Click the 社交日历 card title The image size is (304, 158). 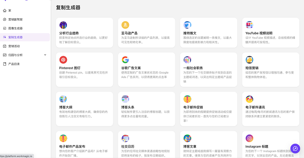tap(128, 146)
